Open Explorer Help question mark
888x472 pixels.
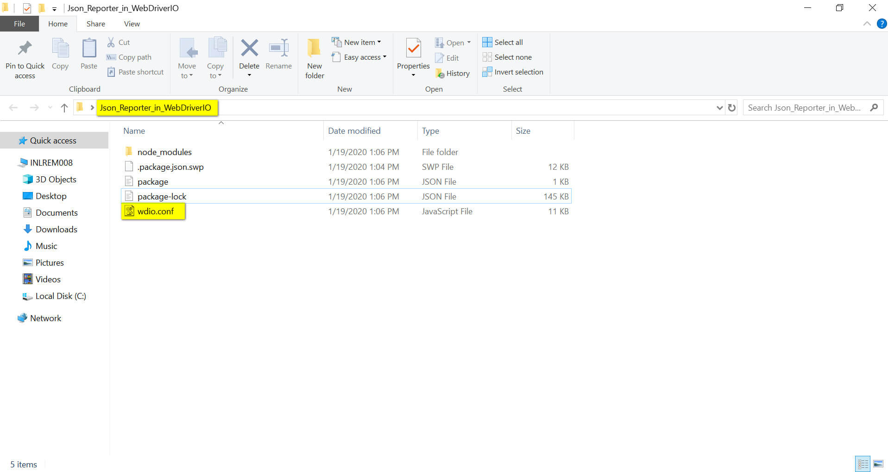882,24
